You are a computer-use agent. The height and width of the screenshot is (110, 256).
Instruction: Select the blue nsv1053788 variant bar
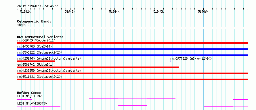(x=132, y=49)
